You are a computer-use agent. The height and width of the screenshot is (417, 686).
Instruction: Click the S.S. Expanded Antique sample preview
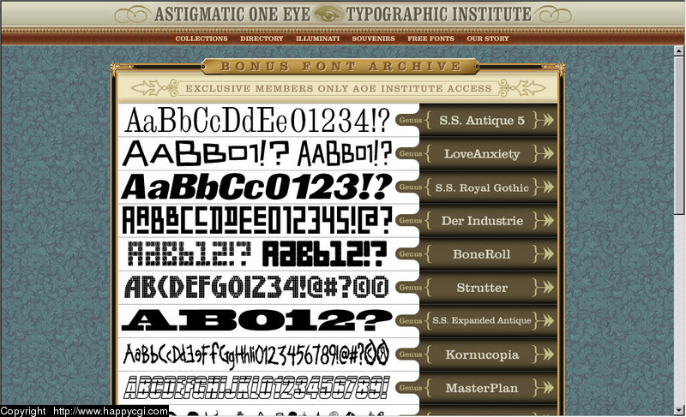point(256,320)
